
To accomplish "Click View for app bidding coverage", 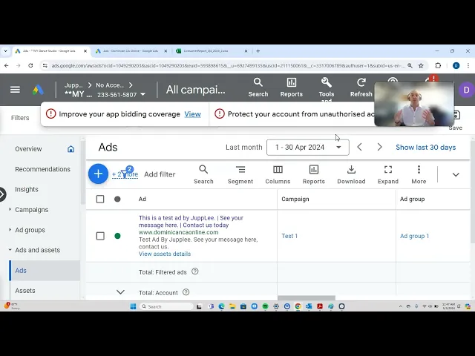I will [x=193, y=114].
